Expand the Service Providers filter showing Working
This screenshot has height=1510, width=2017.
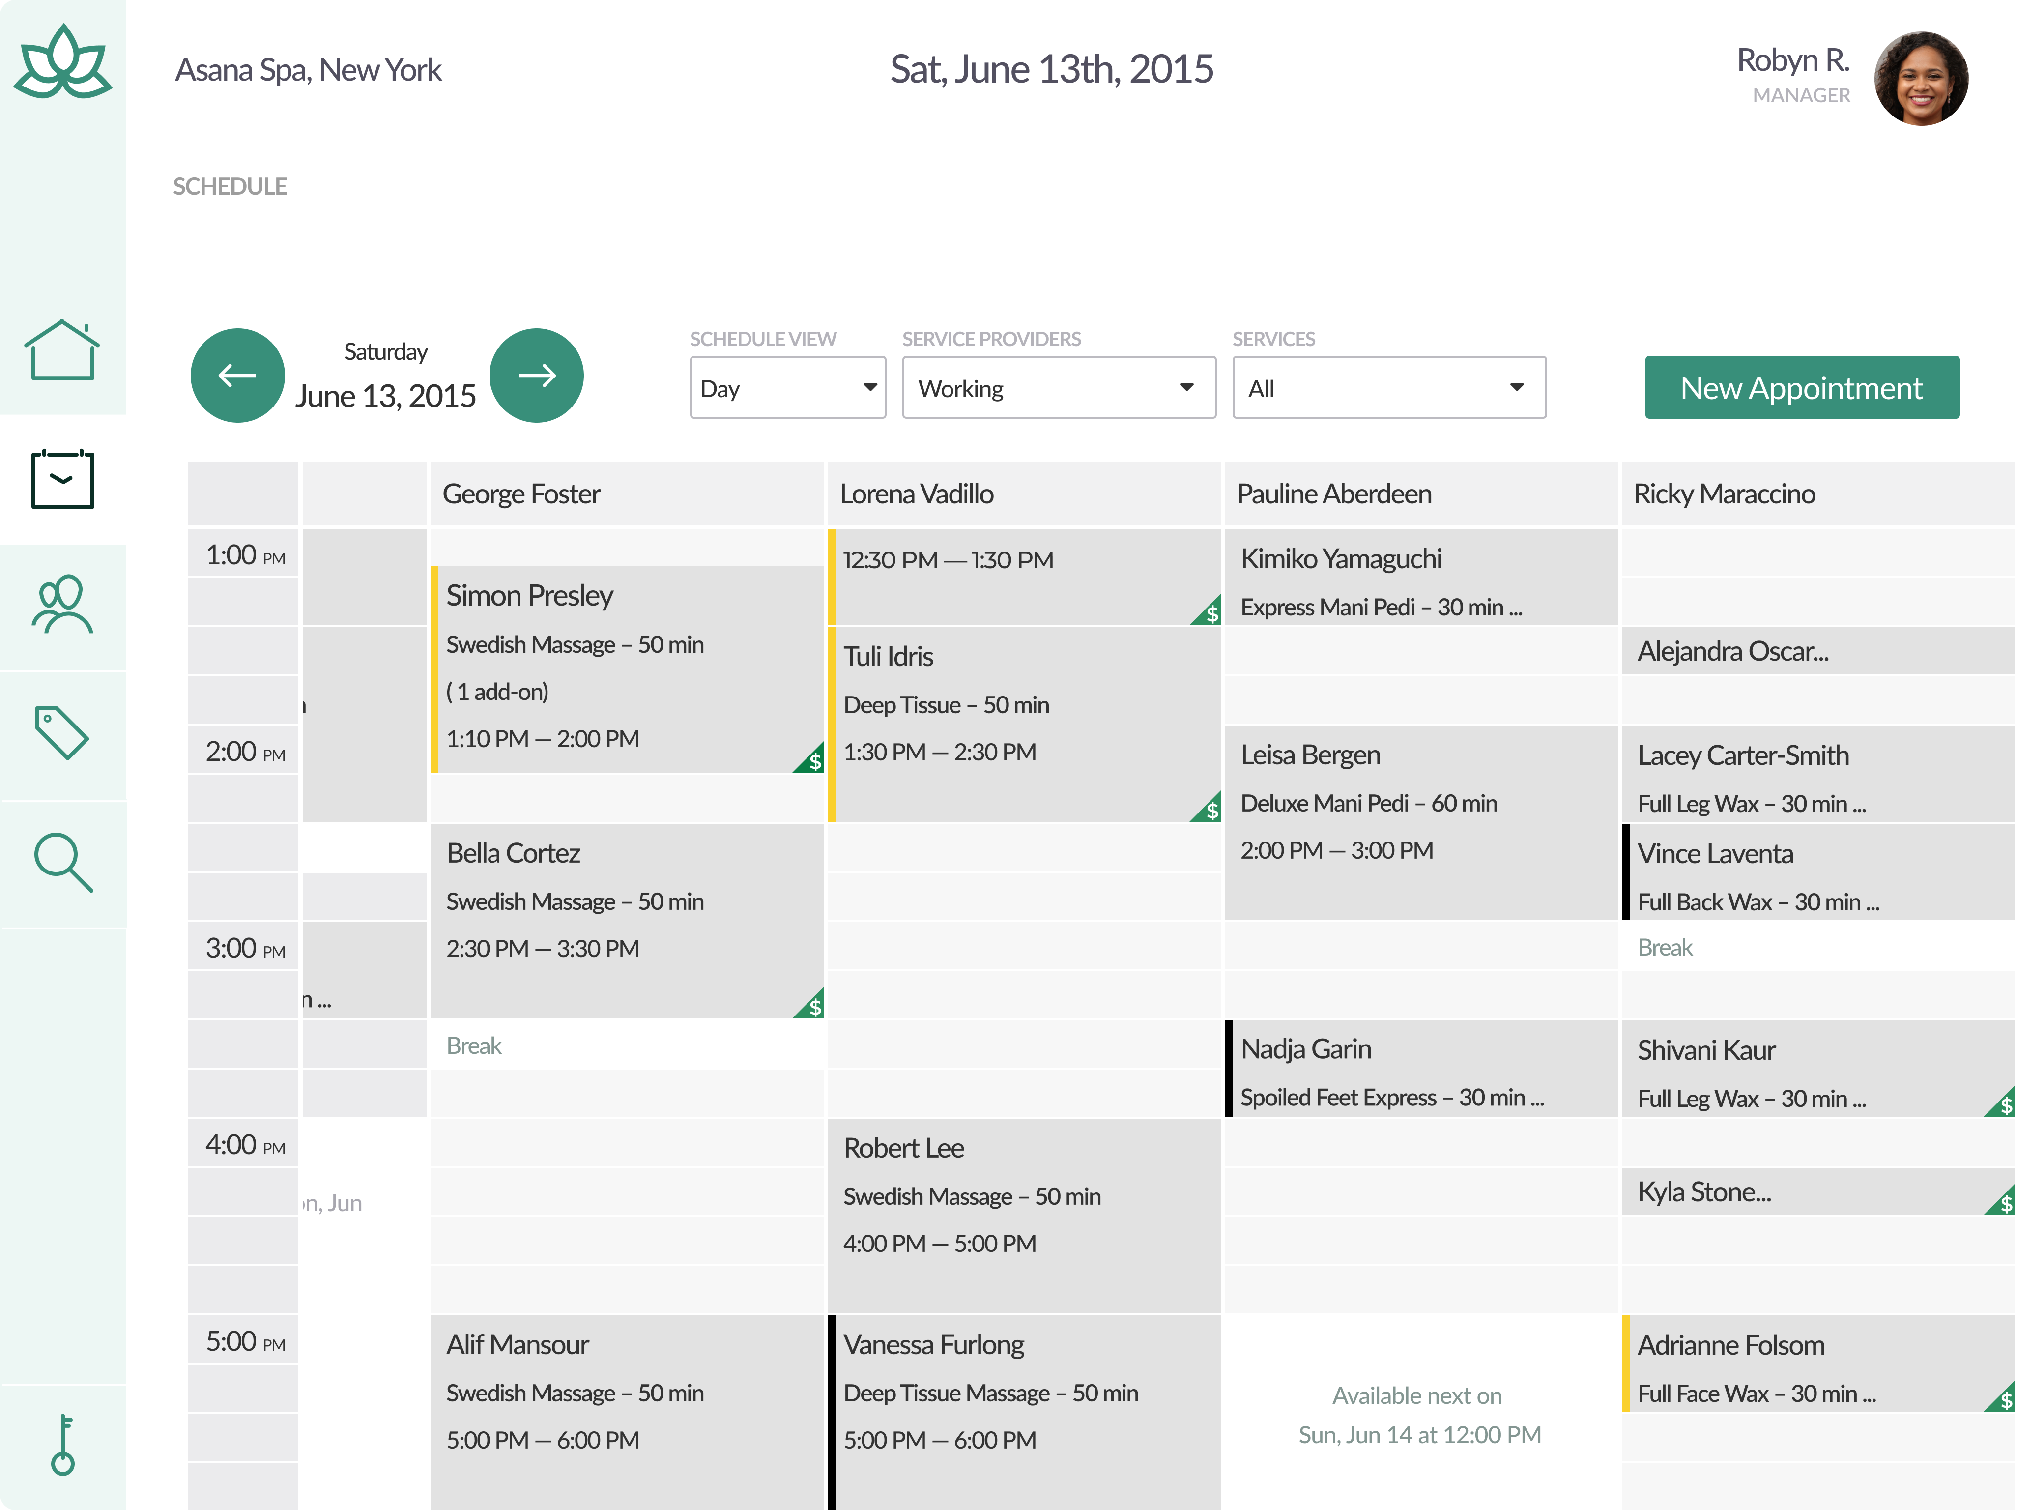click(x=1058, y=387)
